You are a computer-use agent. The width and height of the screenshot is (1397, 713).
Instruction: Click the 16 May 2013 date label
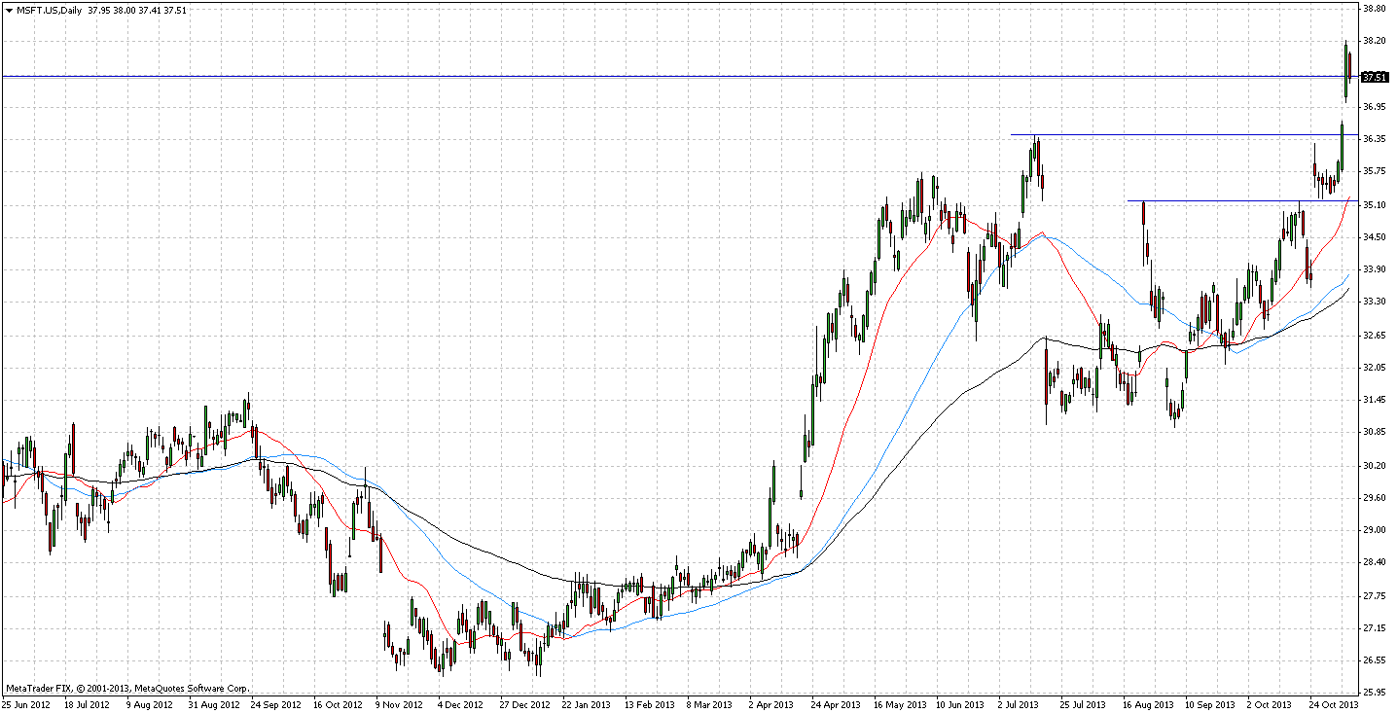(x=898, y=704)
